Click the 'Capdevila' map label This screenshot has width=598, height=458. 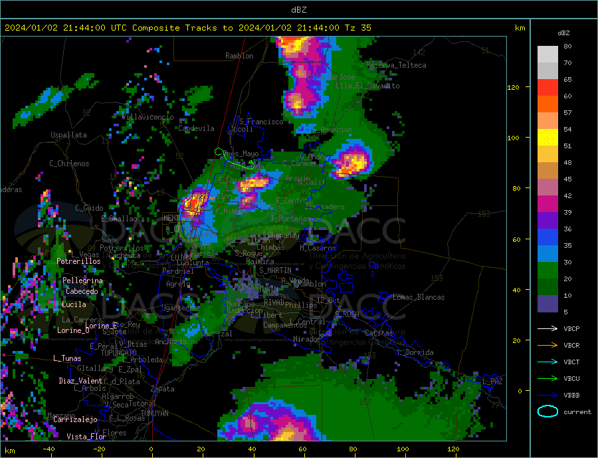pos(196,128)
